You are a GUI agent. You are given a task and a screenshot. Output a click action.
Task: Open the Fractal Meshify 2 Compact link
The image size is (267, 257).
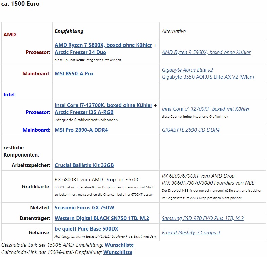pos(191,233)
